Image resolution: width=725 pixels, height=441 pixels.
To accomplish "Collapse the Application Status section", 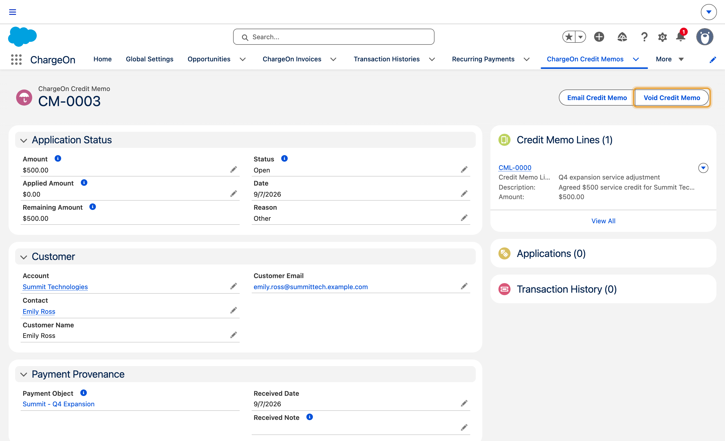I will click(x=24, y=141).
